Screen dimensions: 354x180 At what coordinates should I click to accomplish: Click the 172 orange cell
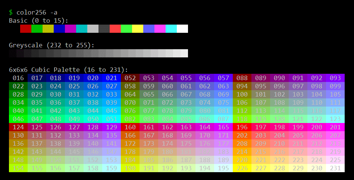click(130, 143)
